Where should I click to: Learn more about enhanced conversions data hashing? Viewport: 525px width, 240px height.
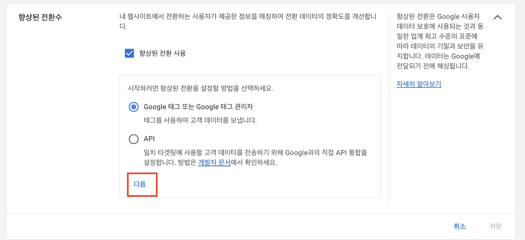click(x=418, y=84)
